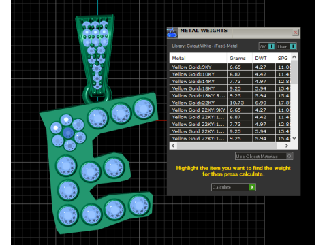This screenshot has width=327, height=245.
Task: Click the Calculate button
Action: tap(234, 187)
